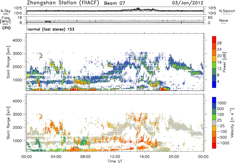
Task: Select the 100 label on velocity colorbar
Action: click(221, 114)
